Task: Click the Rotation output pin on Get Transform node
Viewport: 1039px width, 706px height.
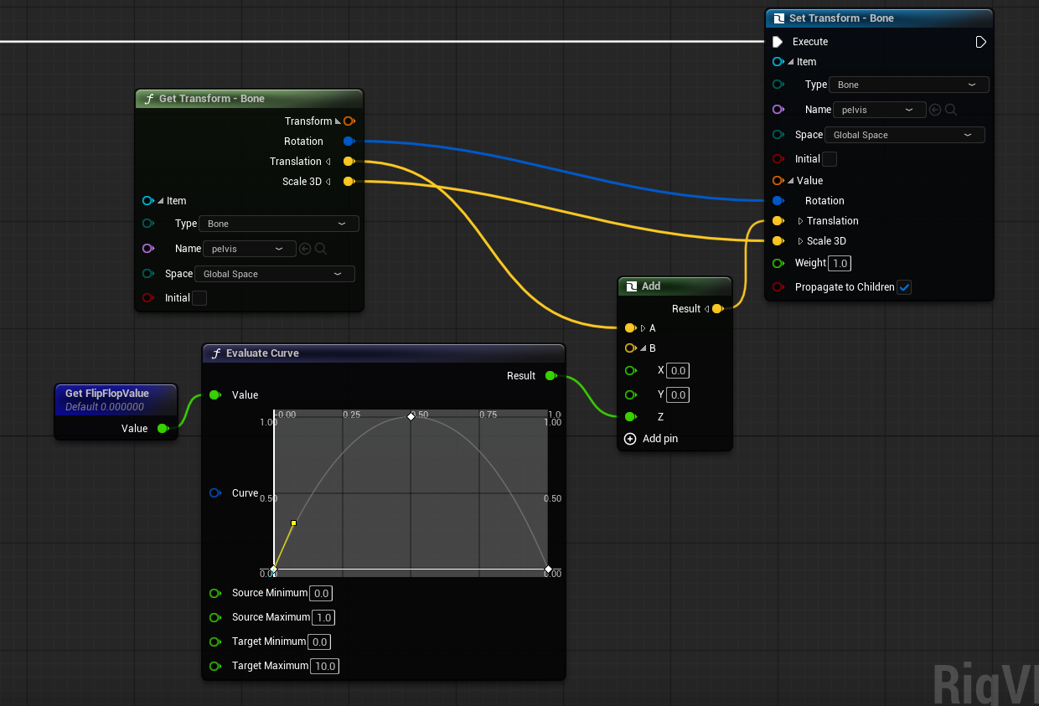Action: 349,141
